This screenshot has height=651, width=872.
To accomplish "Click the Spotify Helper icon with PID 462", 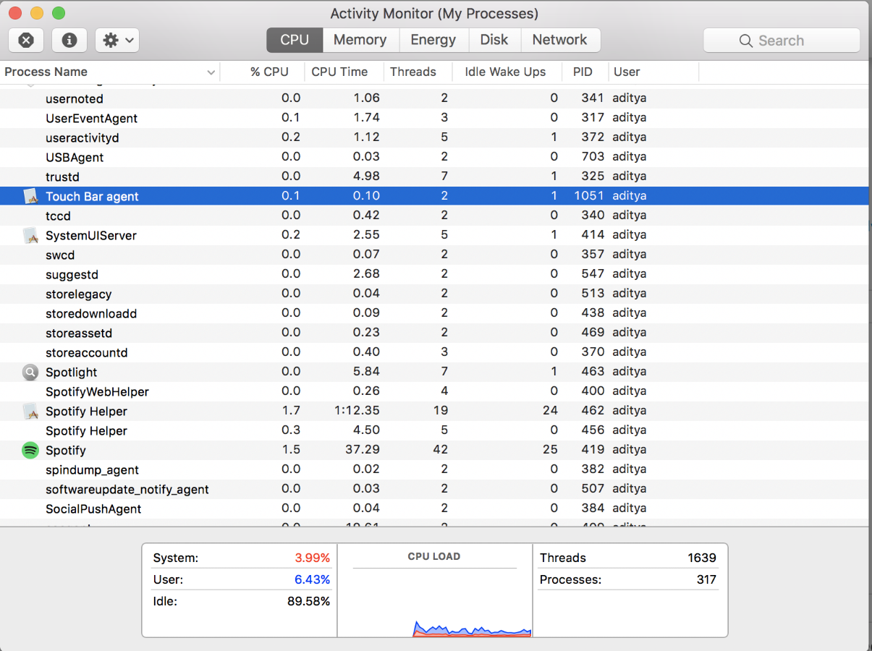I will (30, 411).
